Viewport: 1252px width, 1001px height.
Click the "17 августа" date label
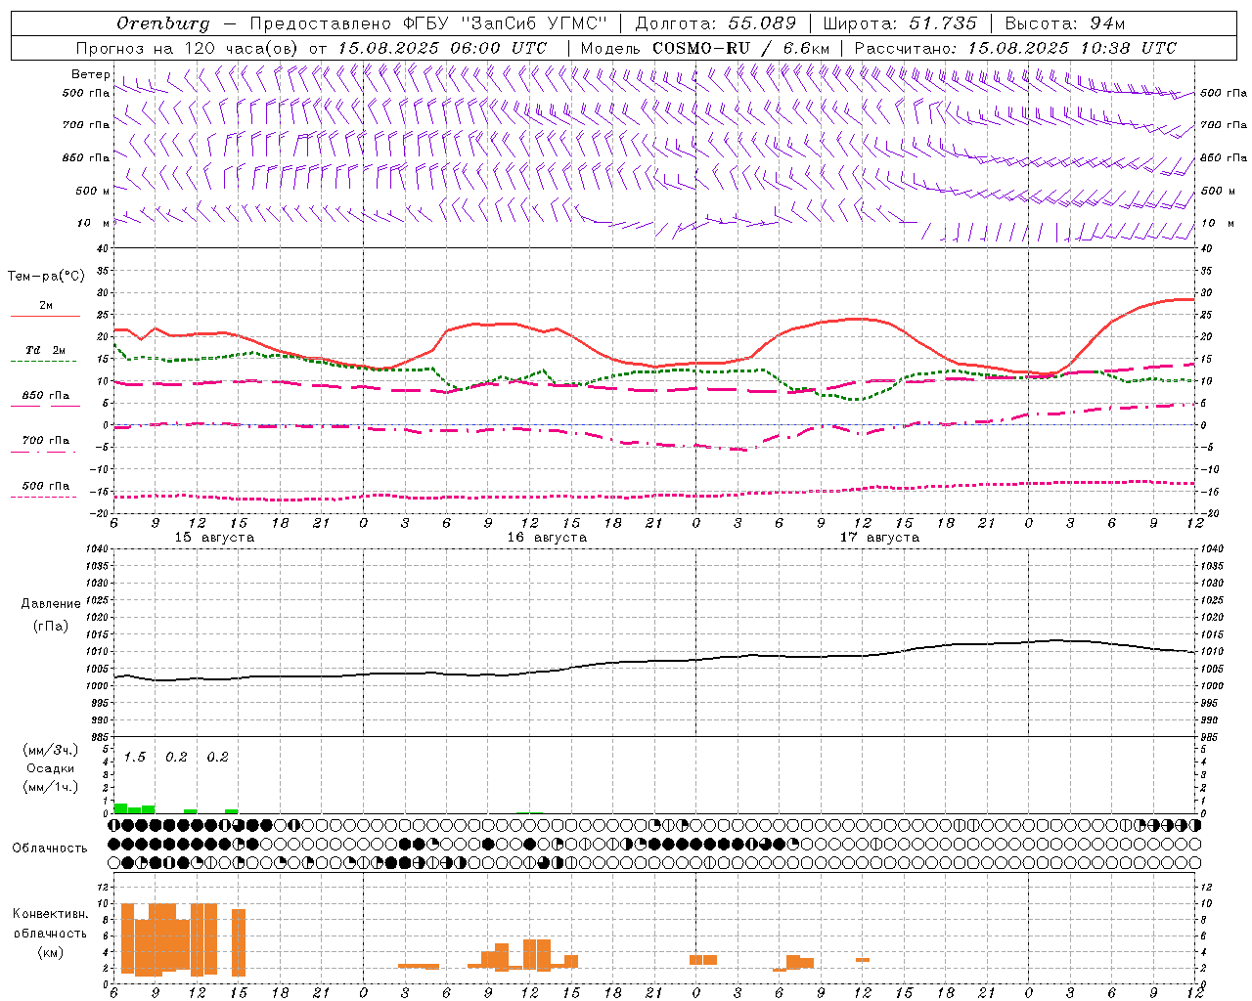[x=879, y=538]
